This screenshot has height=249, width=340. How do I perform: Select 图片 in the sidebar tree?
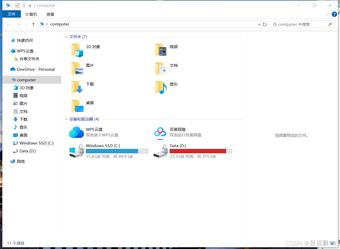point(23,103)
